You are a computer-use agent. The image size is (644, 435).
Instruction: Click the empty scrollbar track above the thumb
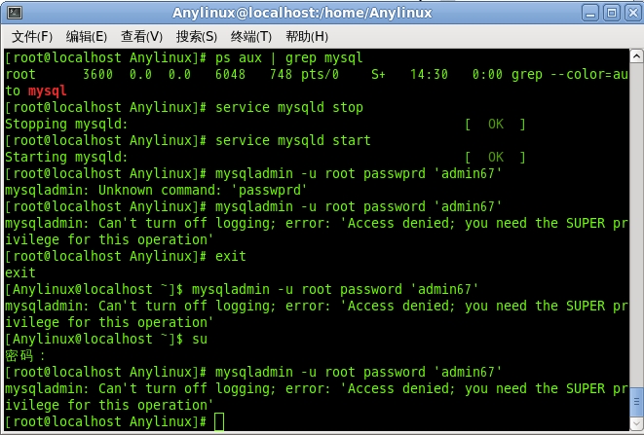pyautogui.click(x=636, y=224)
